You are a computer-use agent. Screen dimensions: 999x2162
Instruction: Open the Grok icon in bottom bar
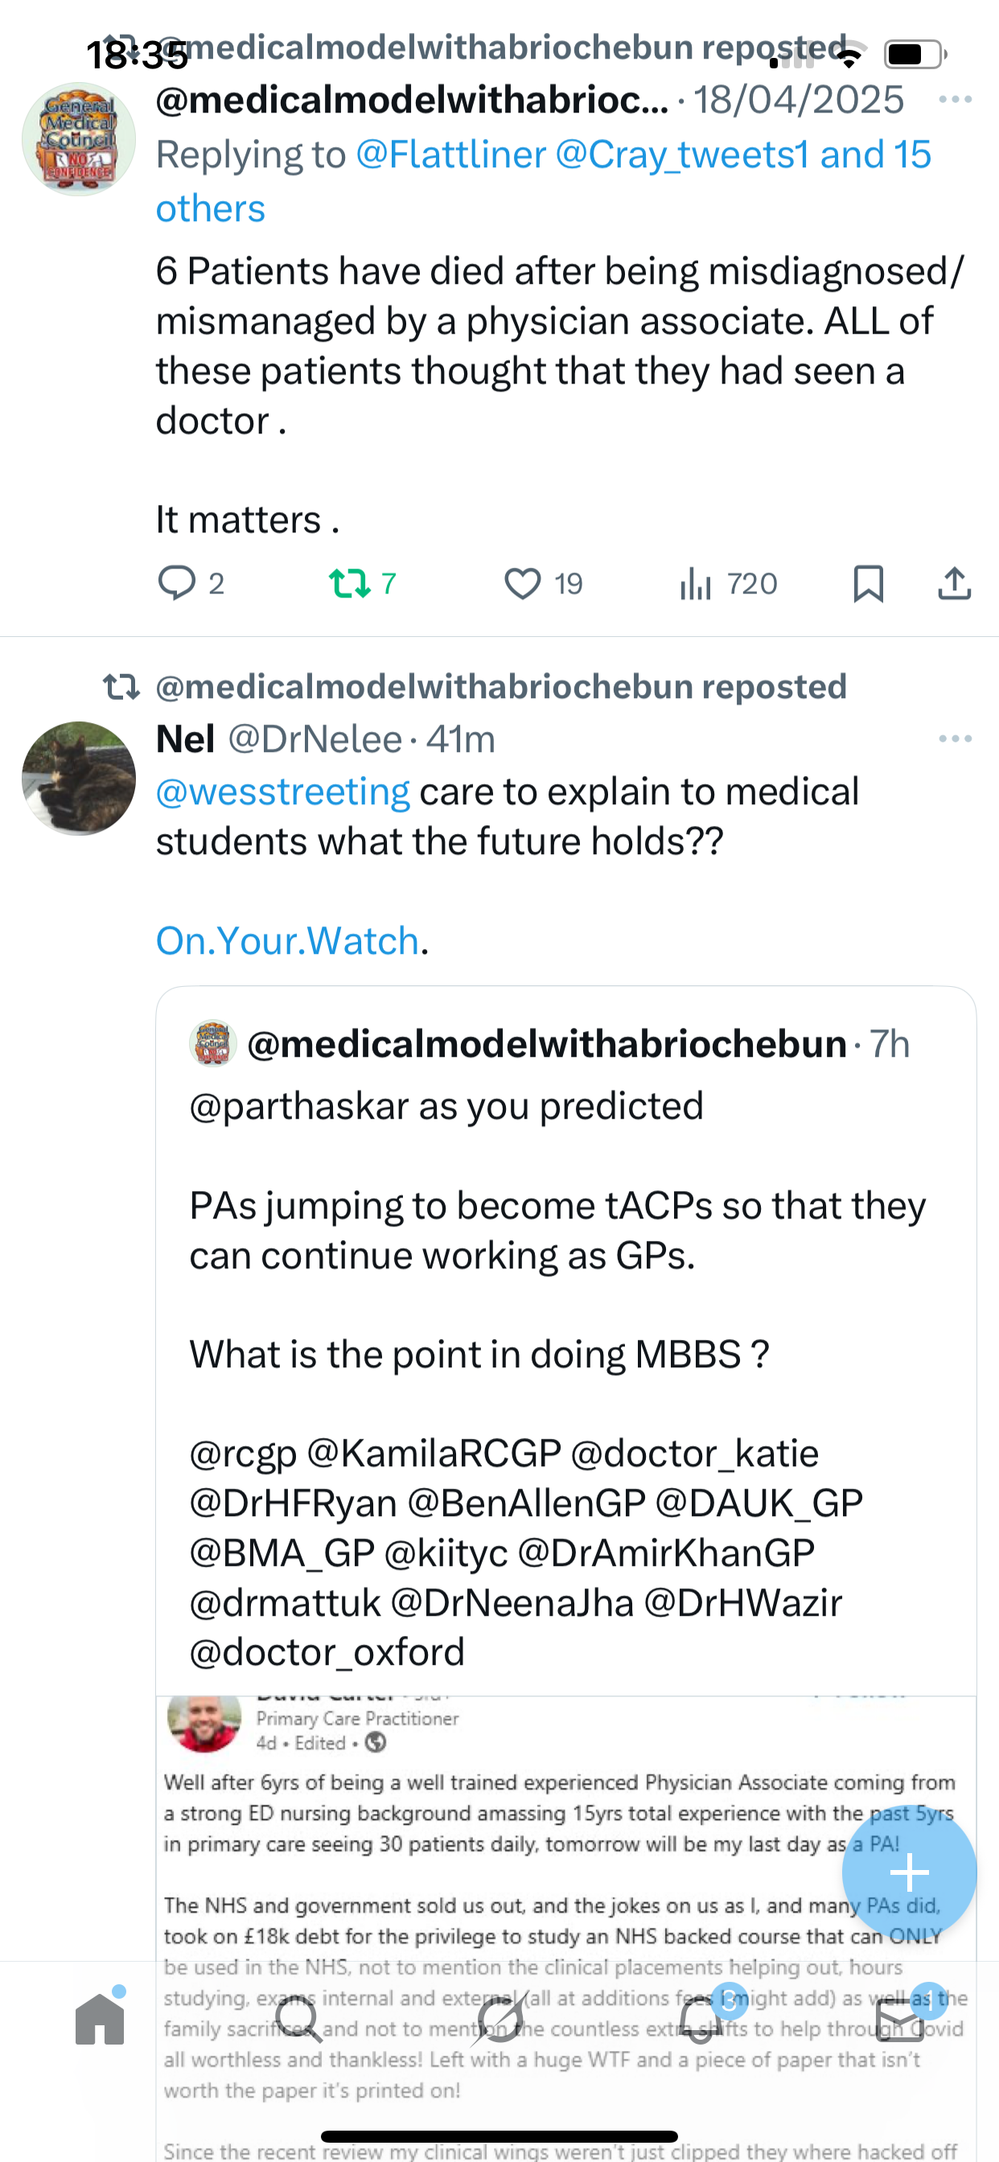coord(499,2020)
